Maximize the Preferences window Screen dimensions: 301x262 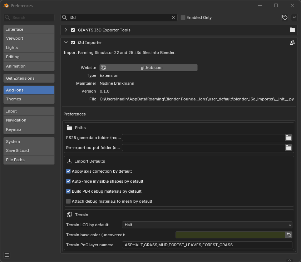276,5
